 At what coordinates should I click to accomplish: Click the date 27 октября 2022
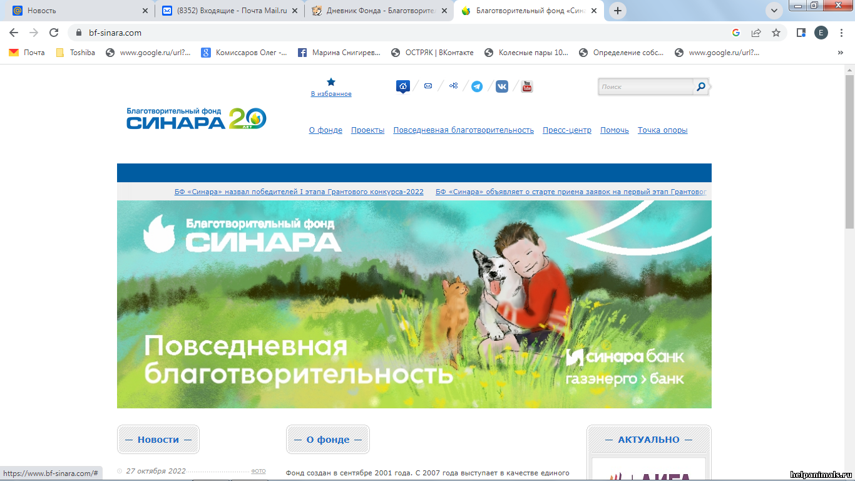[x=156, y=471]
